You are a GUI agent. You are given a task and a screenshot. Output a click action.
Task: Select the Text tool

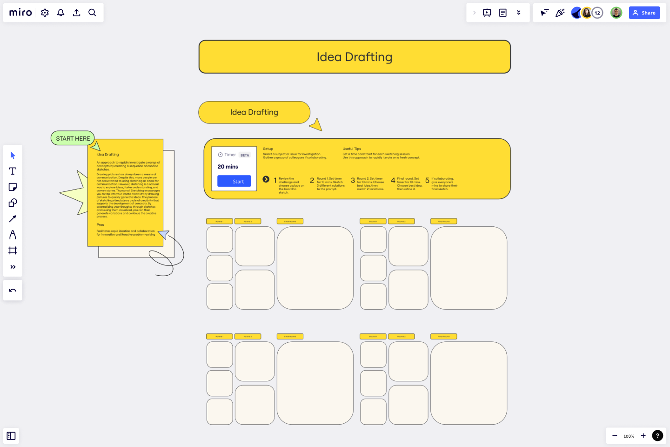coord(13,171)
